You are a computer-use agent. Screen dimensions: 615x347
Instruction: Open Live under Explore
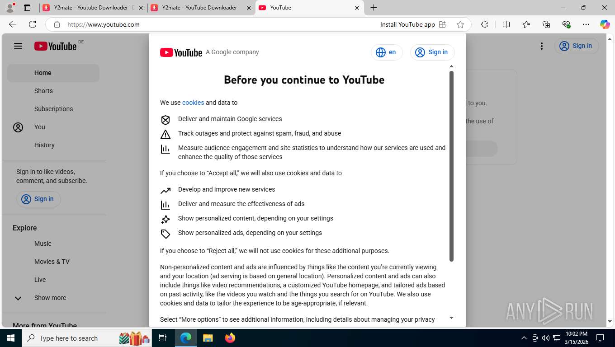coord(53,280)
